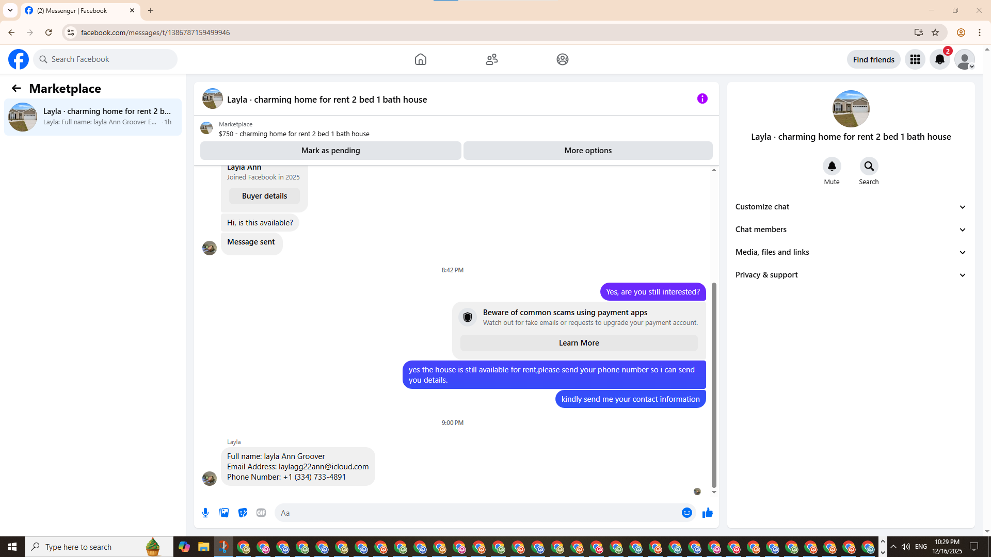Show hidden system tray icons

coord(893,547)
